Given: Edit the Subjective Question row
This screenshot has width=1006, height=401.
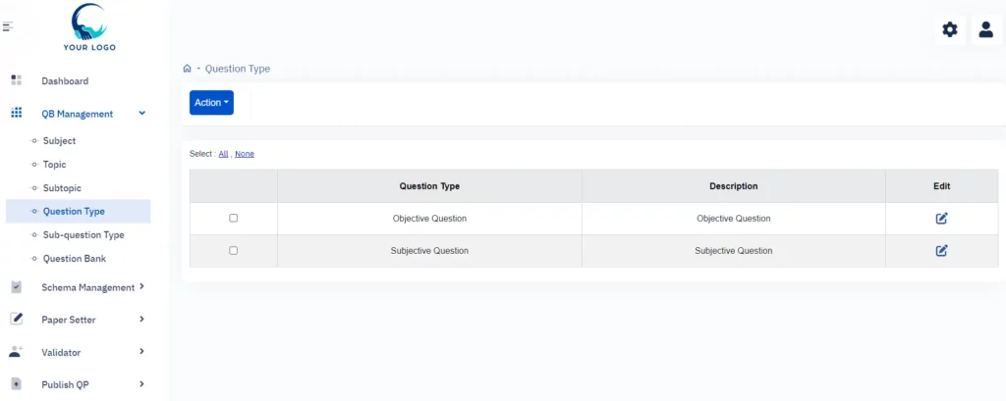Looking at the screenshot, I should 941,250.
